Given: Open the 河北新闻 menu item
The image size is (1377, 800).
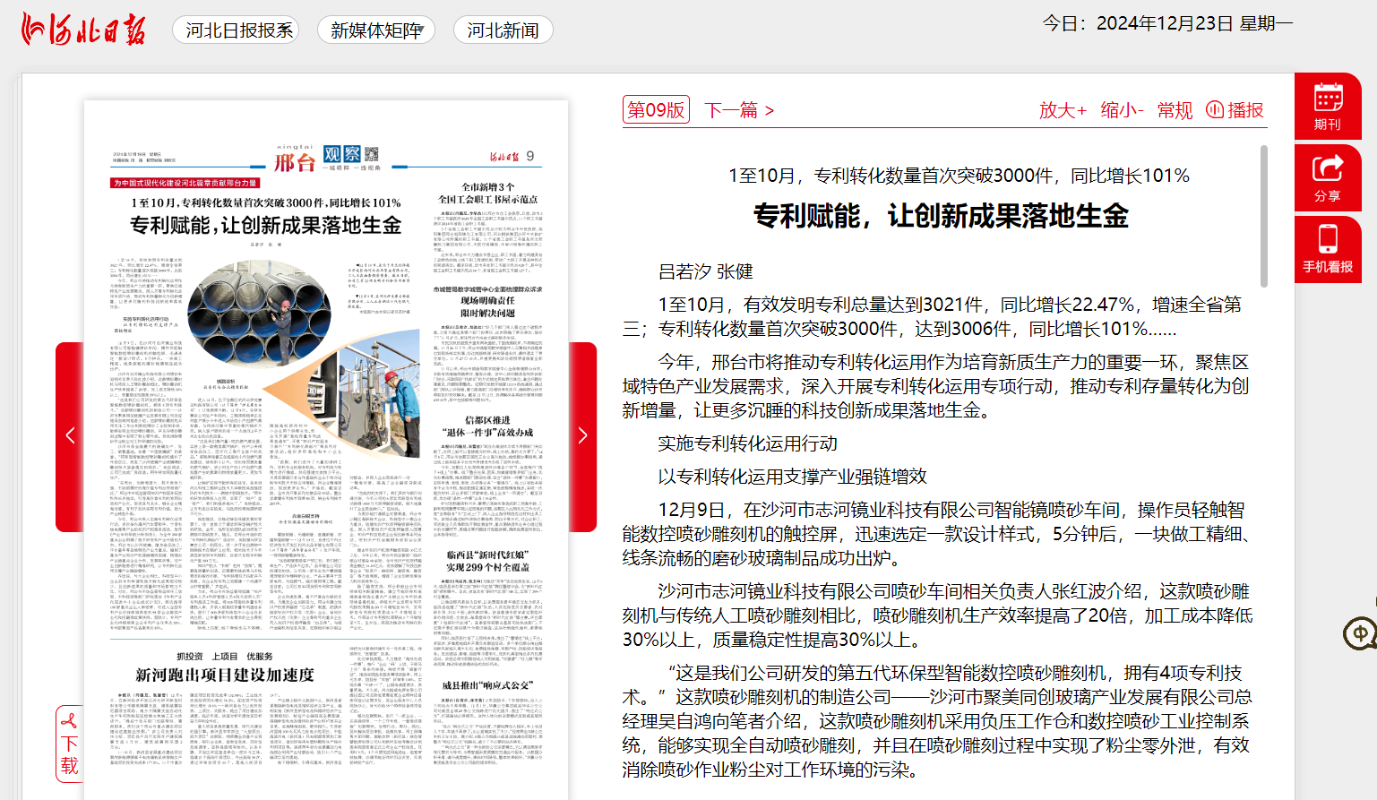Looking at the screenshot, I should coord(503,30).
